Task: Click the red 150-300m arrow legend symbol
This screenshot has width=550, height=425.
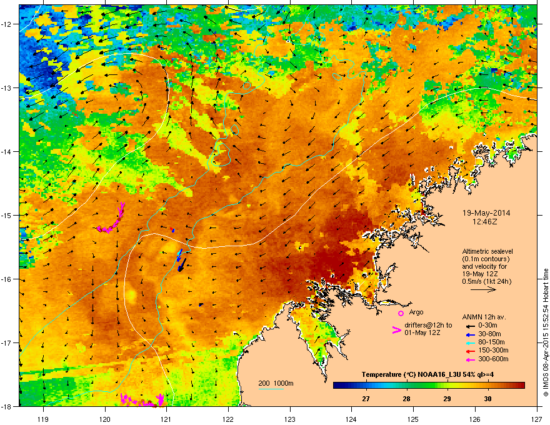Action: pyautogui.click(x=470, y=351)
